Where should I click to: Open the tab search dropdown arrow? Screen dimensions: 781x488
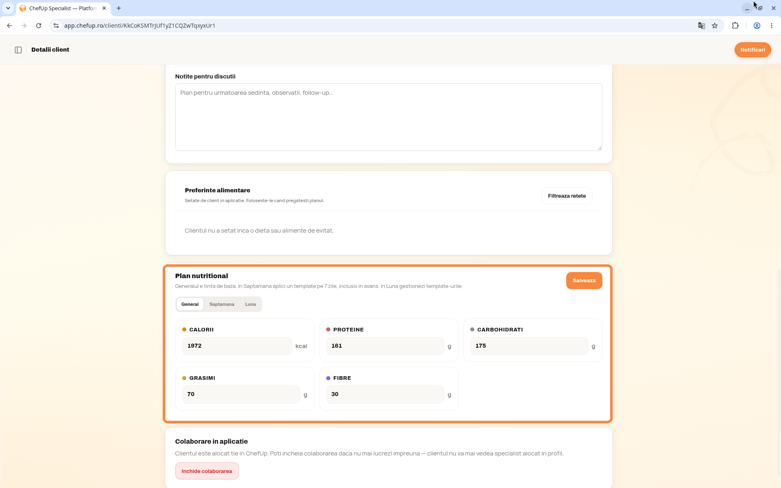[x=8, y=8]
